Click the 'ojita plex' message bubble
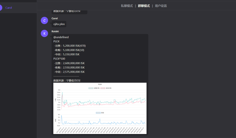Image resolution: width=236 pixels, height=138 pixels. point(59,24)
